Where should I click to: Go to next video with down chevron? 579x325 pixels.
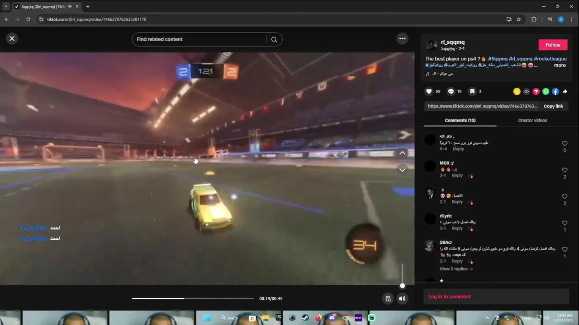[x=402, y=170]
